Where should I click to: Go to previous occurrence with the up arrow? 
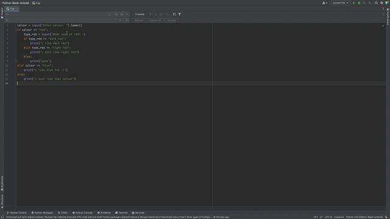point(150,15)
